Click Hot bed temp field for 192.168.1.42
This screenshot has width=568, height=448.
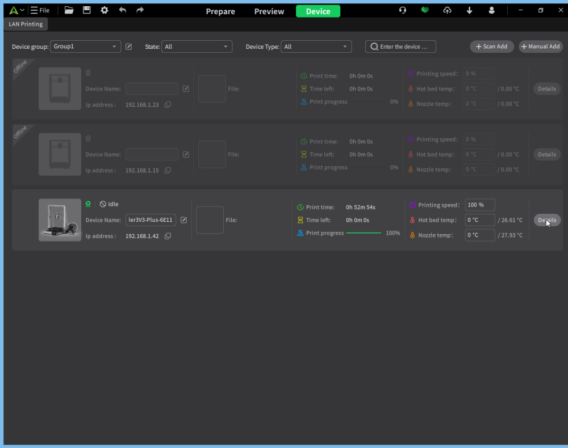pyautogui.click(x=479, y=220)
